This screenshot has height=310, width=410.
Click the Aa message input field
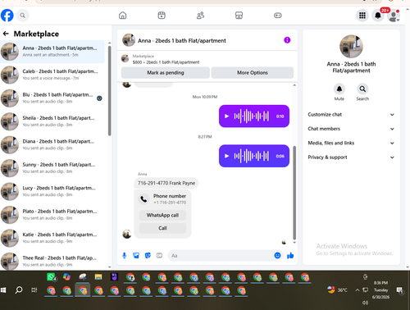[221, 256]
